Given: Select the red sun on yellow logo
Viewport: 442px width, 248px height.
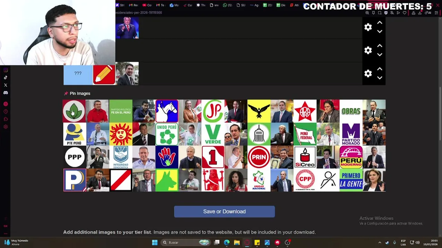Looking at the screenshot, I should click(x=121, y=134).
